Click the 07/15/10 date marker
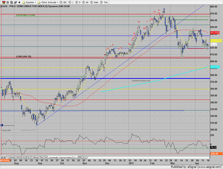This screenshot has width=223, height=169. [5, 160]
